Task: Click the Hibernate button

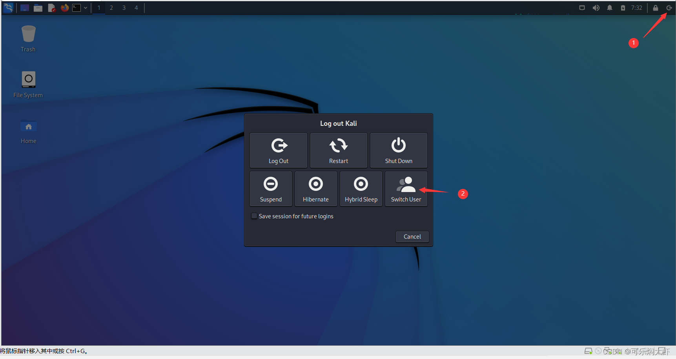Action: 316,189
